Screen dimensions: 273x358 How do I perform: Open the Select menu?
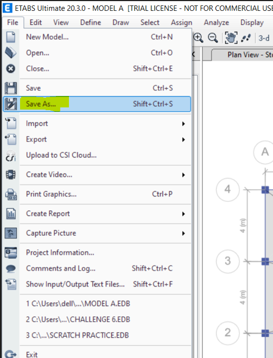[x=150, y=22]
